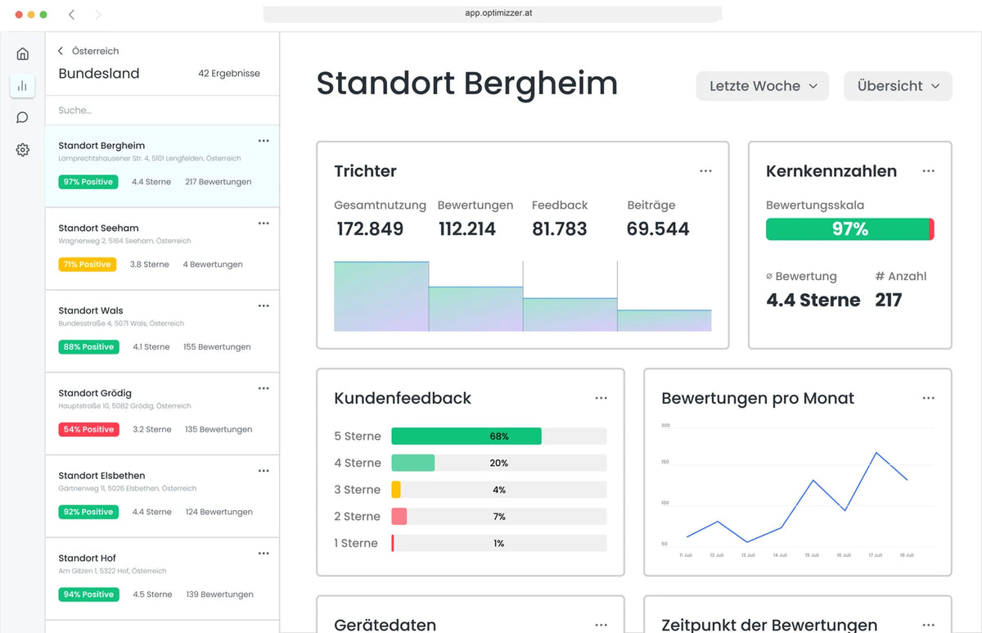Open the chat bubble messages icon
This screenshot has width=982, height=633.
(x=22, y=117)
